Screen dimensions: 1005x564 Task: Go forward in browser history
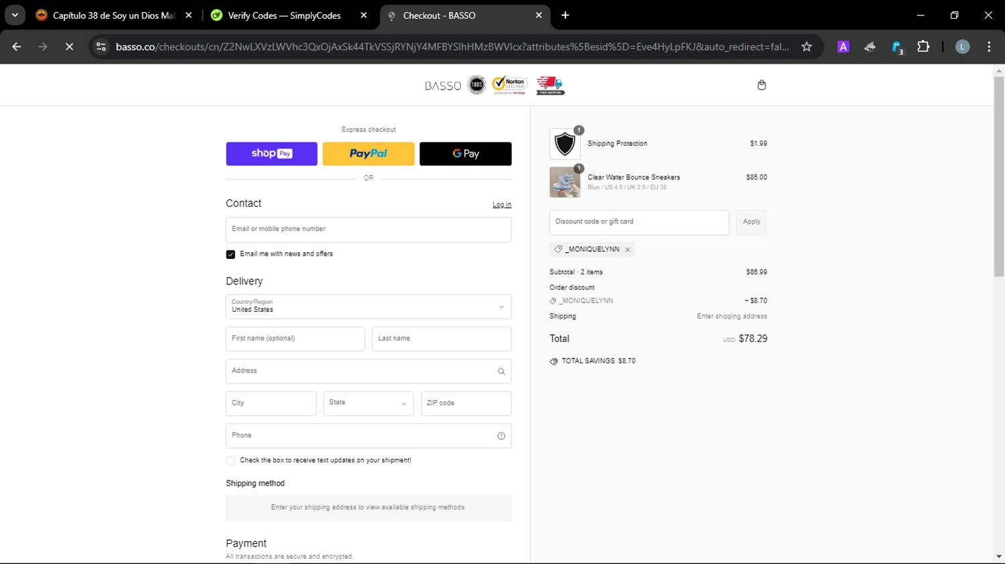click(43, 47)
